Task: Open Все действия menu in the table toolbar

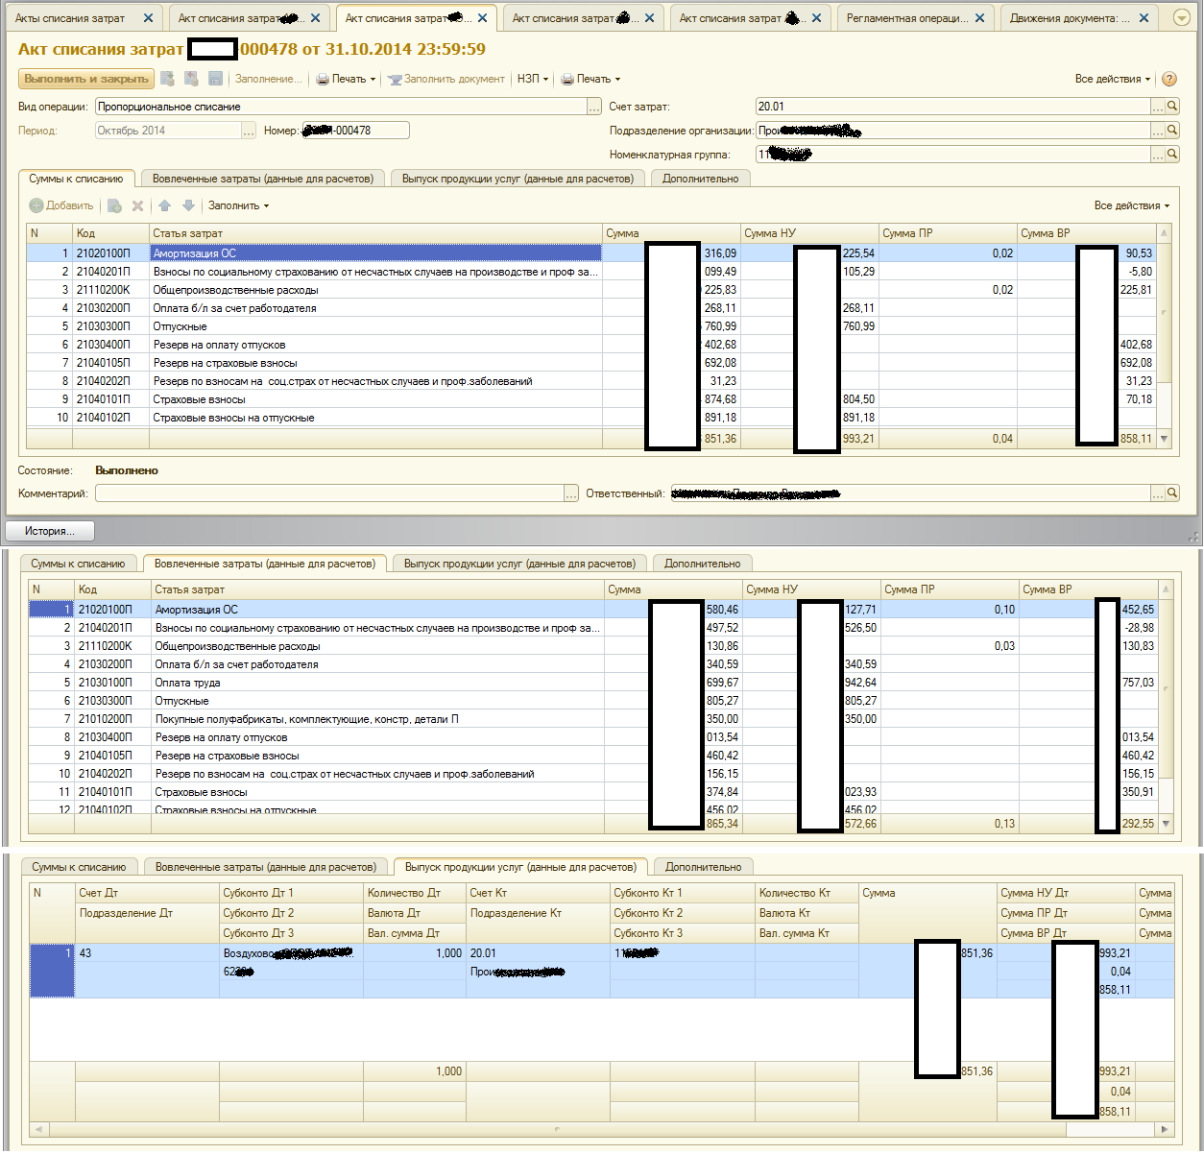Action: click(1132, 205)
